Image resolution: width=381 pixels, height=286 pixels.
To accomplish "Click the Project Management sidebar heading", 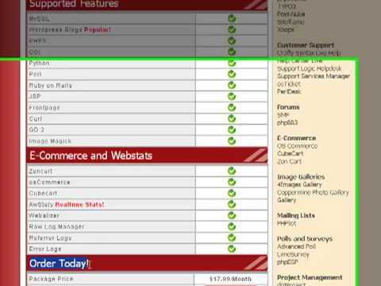I will point(310,277).
